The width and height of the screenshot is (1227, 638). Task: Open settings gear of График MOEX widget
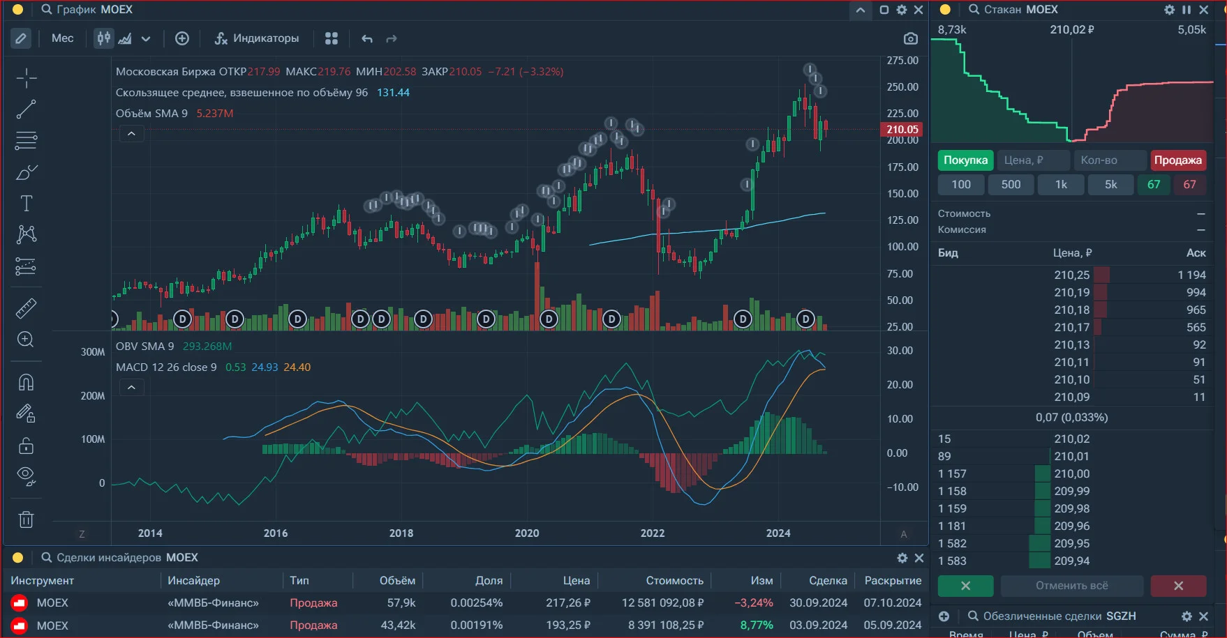(902, 10)
